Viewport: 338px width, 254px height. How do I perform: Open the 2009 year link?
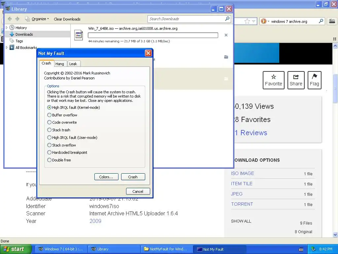click(x=95, y=221)
